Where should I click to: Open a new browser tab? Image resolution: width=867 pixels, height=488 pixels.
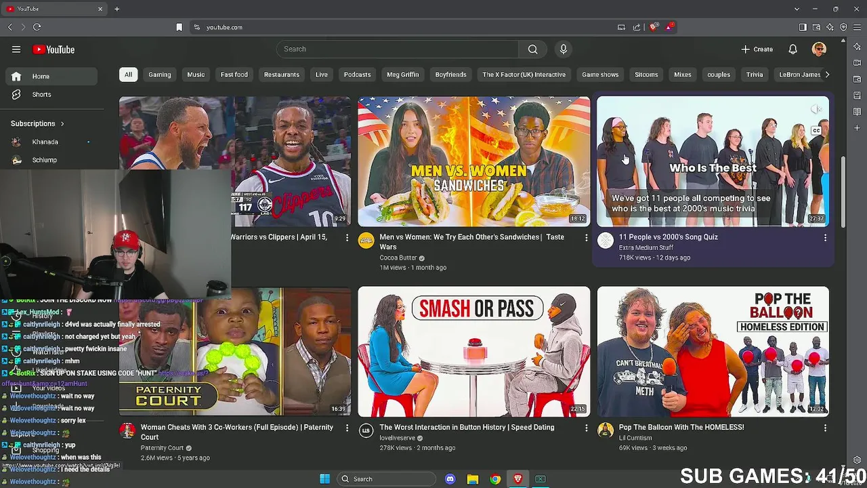[x=117, y=9]
